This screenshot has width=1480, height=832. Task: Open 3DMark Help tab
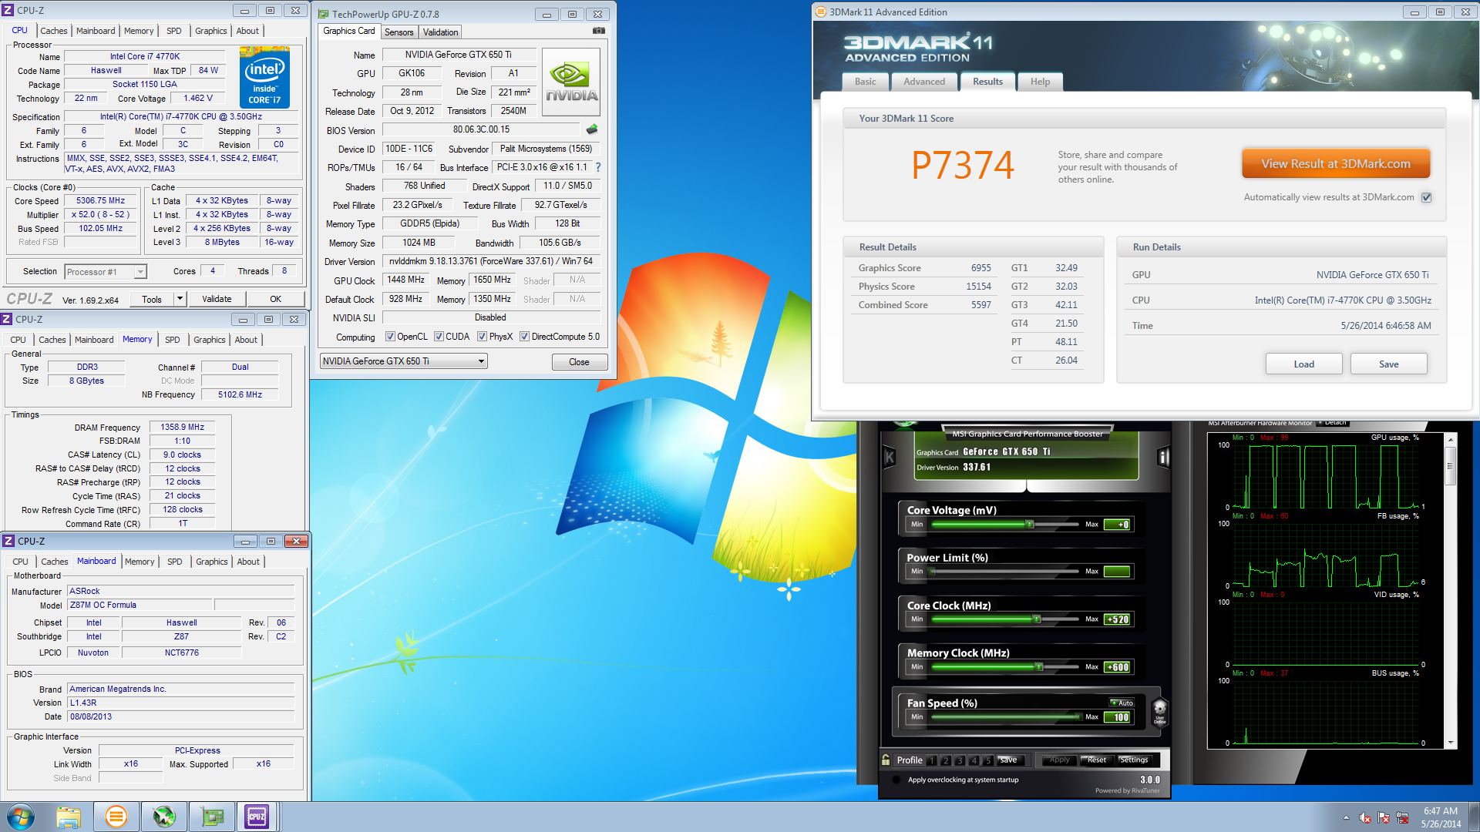point(1040,82)
